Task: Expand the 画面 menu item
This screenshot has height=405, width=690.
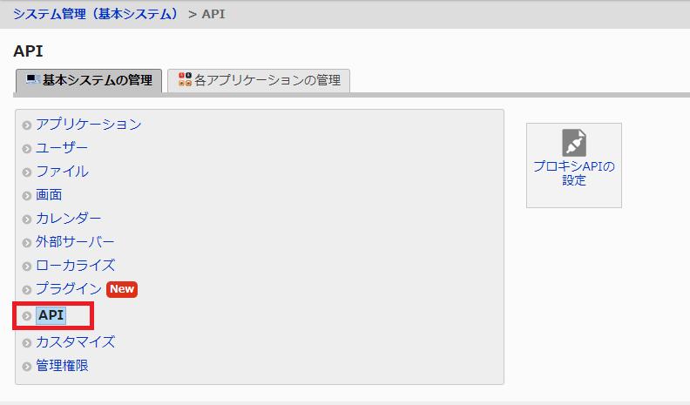Action: pyautogui.click(x=49, y=195)
